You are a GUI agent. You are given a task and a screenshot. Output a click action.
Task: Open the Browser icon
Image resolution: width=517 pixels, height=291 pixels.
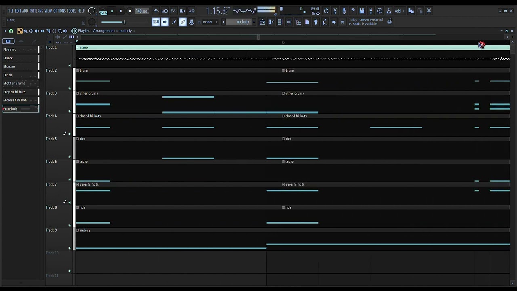[297, 22]
